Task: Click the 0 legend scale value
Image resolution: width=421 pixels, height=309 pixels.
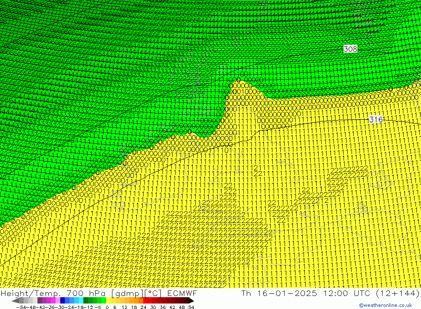Action: [x=107, y=307]
